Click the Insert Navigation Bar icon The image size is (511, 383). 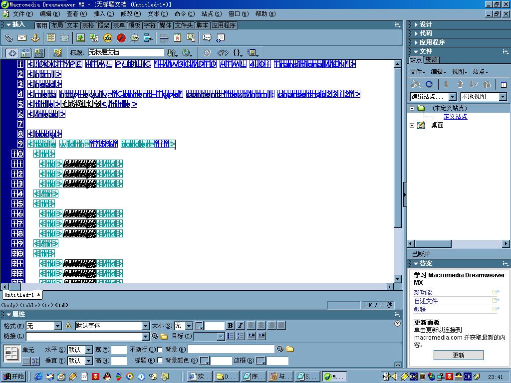[148, 38]
